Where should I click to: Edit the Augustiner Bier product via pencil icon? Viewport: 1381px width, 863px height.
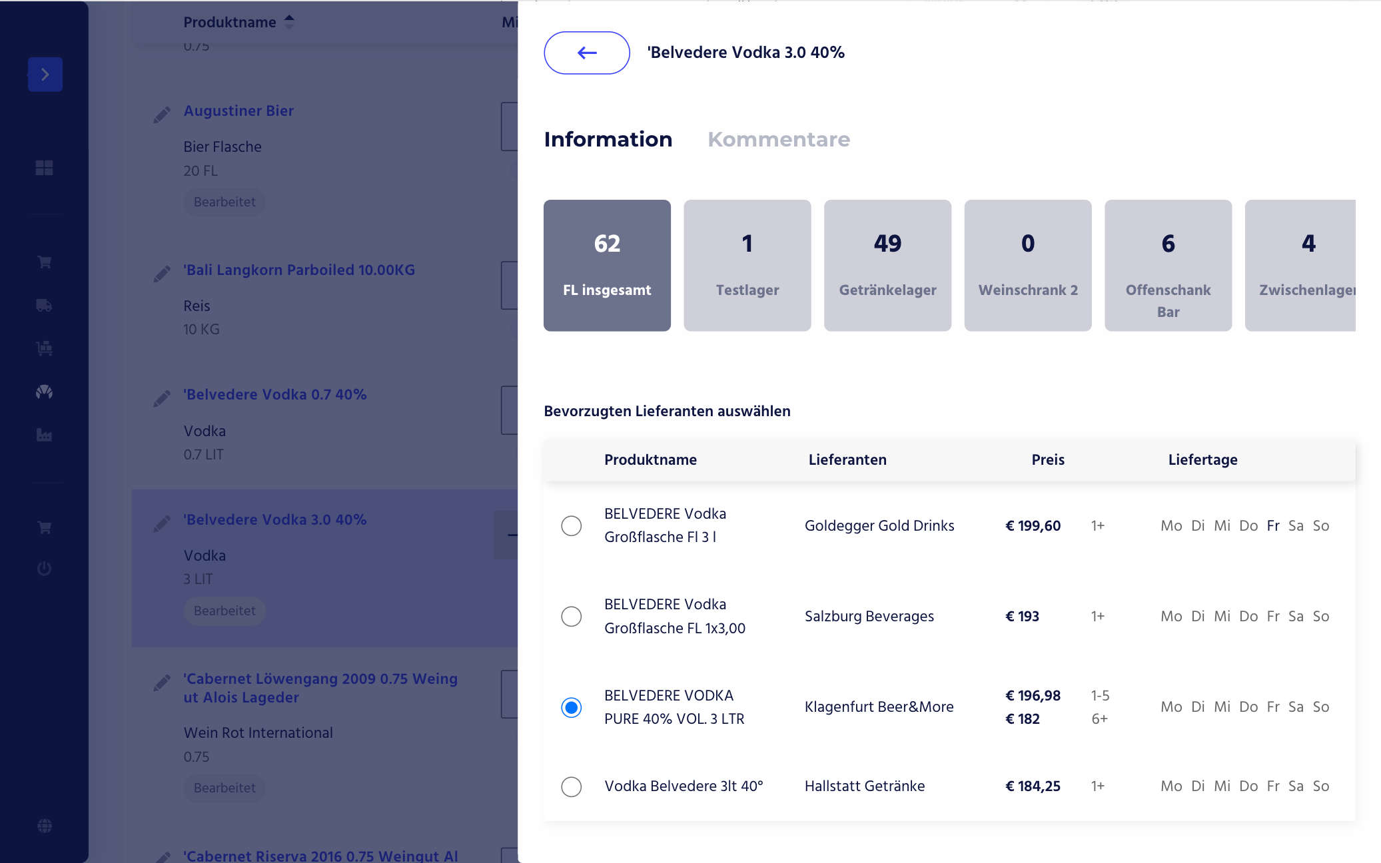point(162,115)
